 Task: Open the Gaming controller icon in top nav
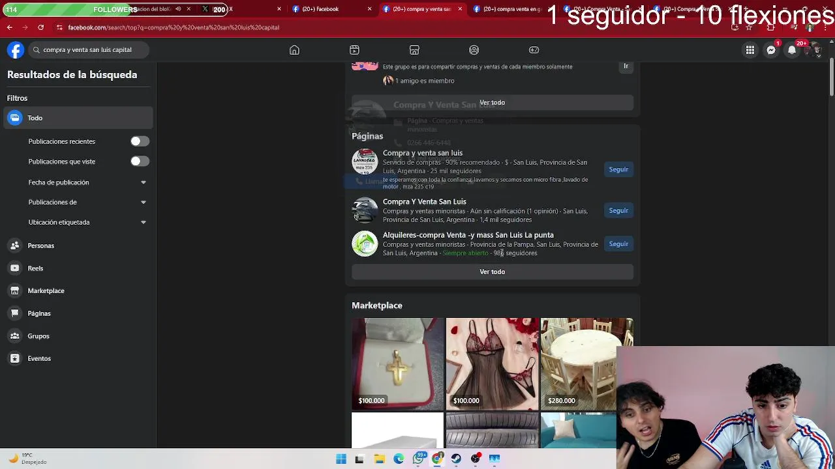(x=534, y=50)
